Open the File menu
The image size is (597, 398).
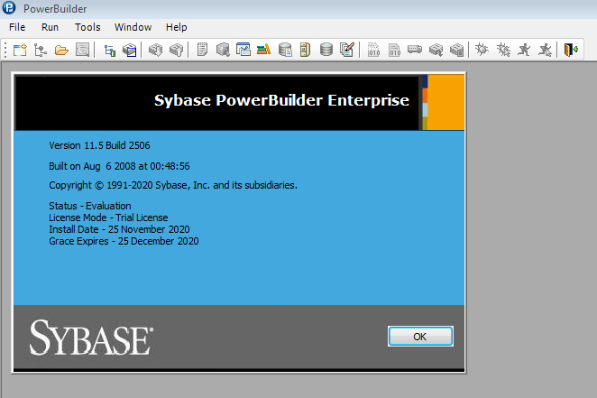pyautogui.click(x=17, y=27)
